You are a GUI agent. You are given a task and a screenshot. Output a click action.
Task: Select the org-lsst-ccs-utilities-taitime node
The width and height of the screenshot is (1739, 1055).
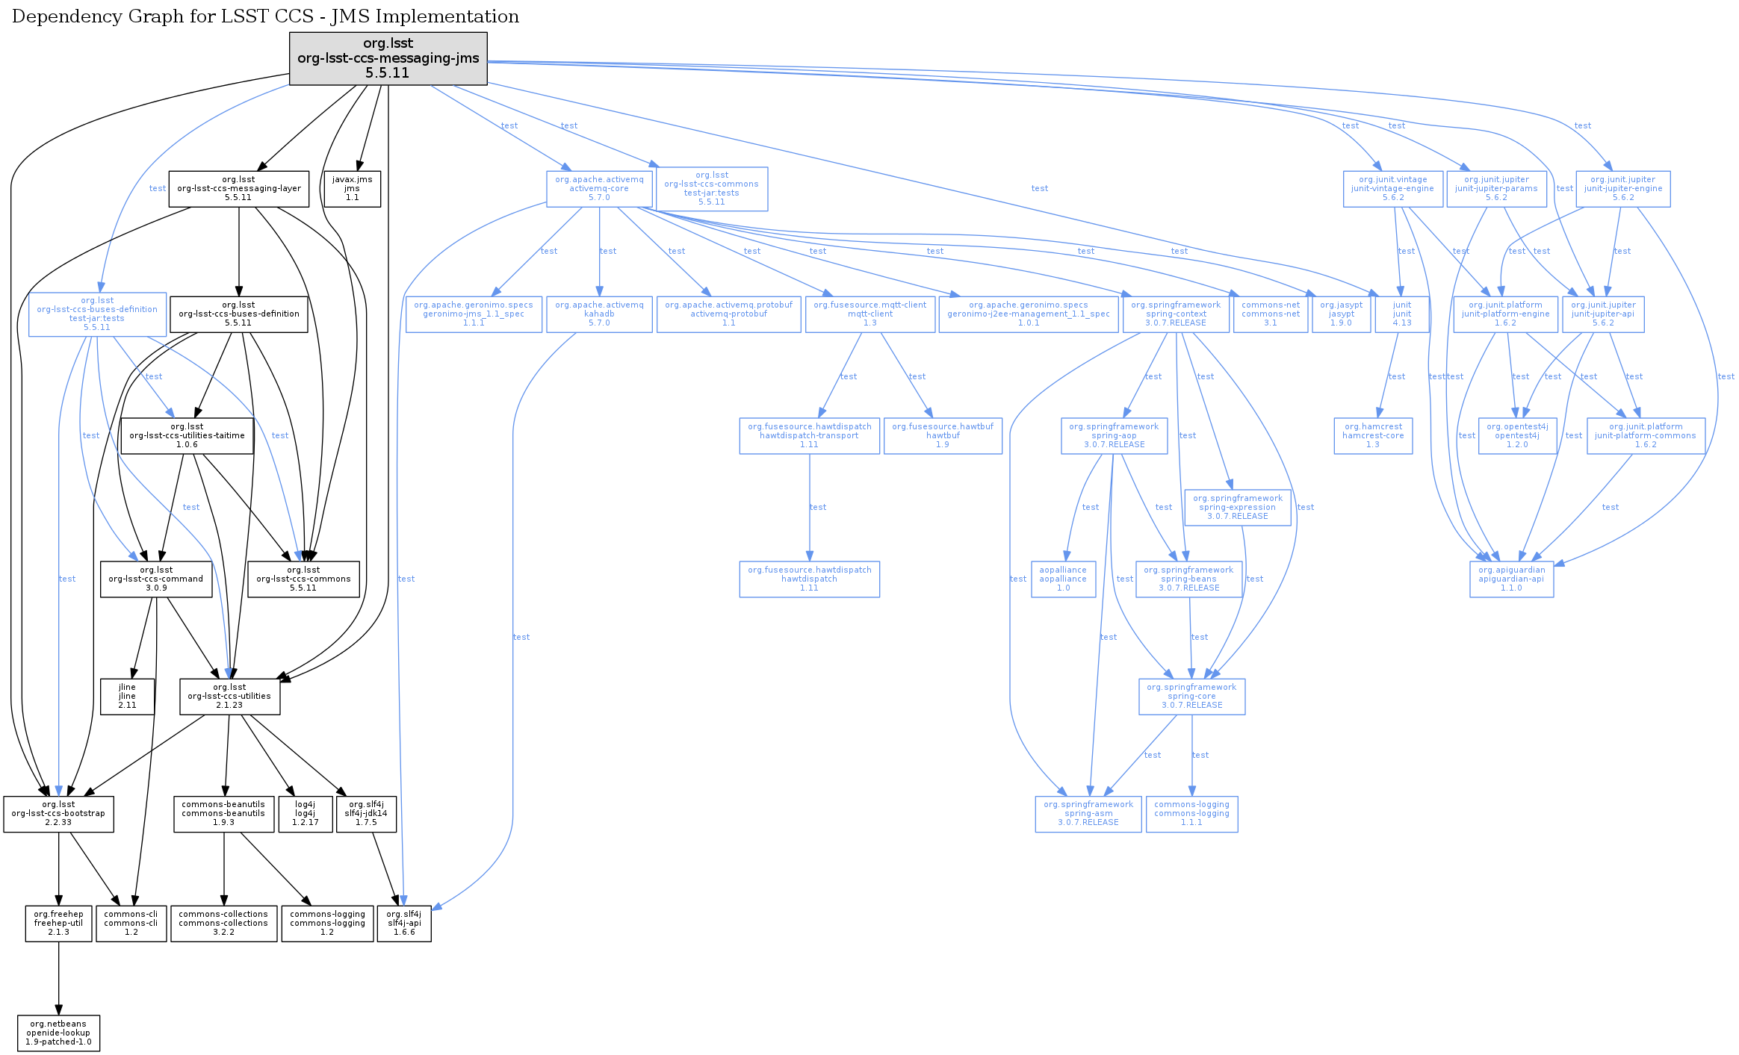(187, 436)
